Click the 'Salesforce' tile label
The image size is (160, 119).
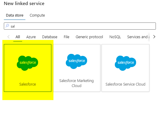point(27,84)
